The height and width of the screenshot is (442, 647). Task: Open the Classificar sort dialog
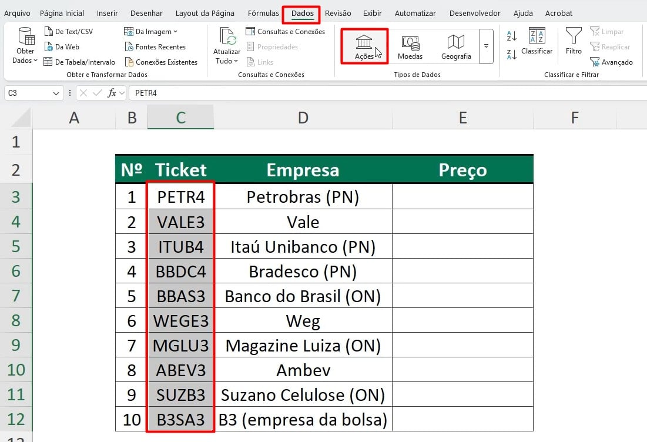[537, 41]
